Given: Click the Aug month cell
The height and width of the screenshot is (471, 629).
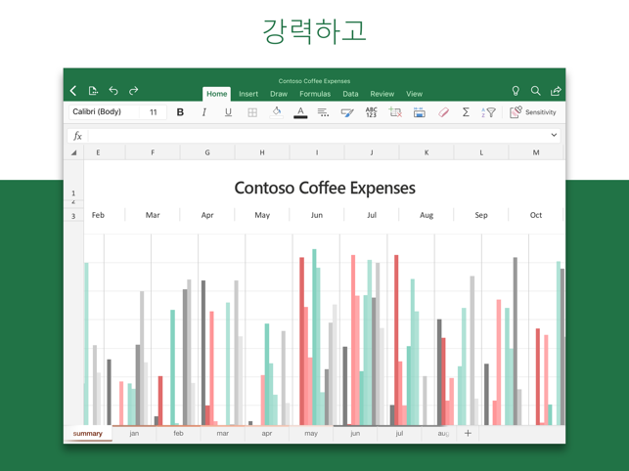Looking at the screenshot, I should click(427, 215).
